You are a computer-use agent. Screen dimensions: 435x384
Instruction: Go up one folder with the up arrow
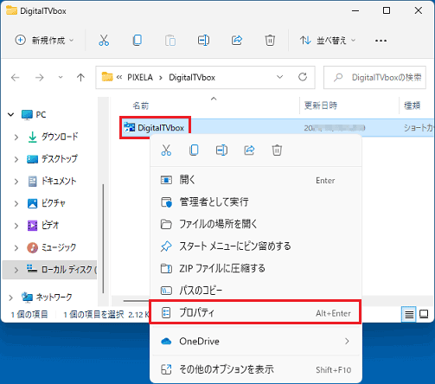click(x=80, y=77)
